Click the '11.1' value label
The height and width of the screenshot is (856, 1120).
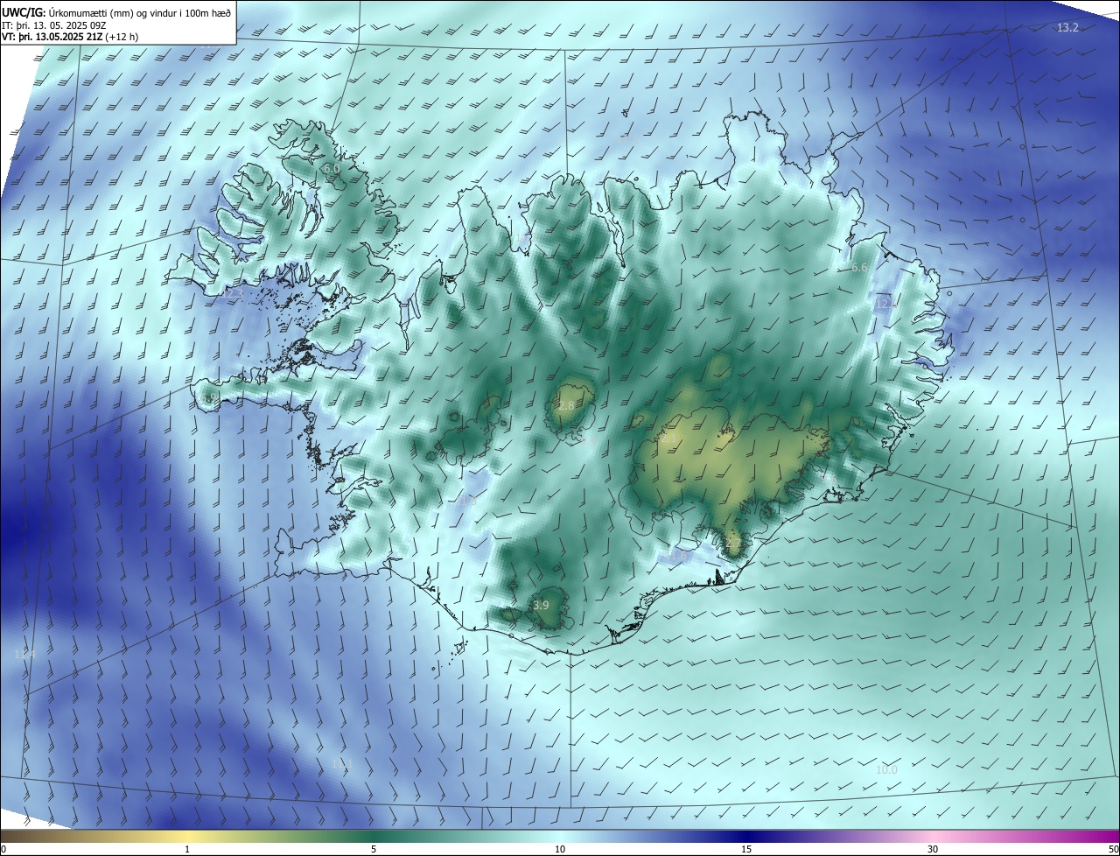341,764
